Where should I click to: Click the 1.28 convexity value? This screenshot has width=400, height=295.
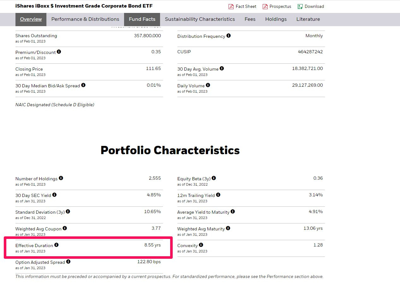[x=318, y=245]
